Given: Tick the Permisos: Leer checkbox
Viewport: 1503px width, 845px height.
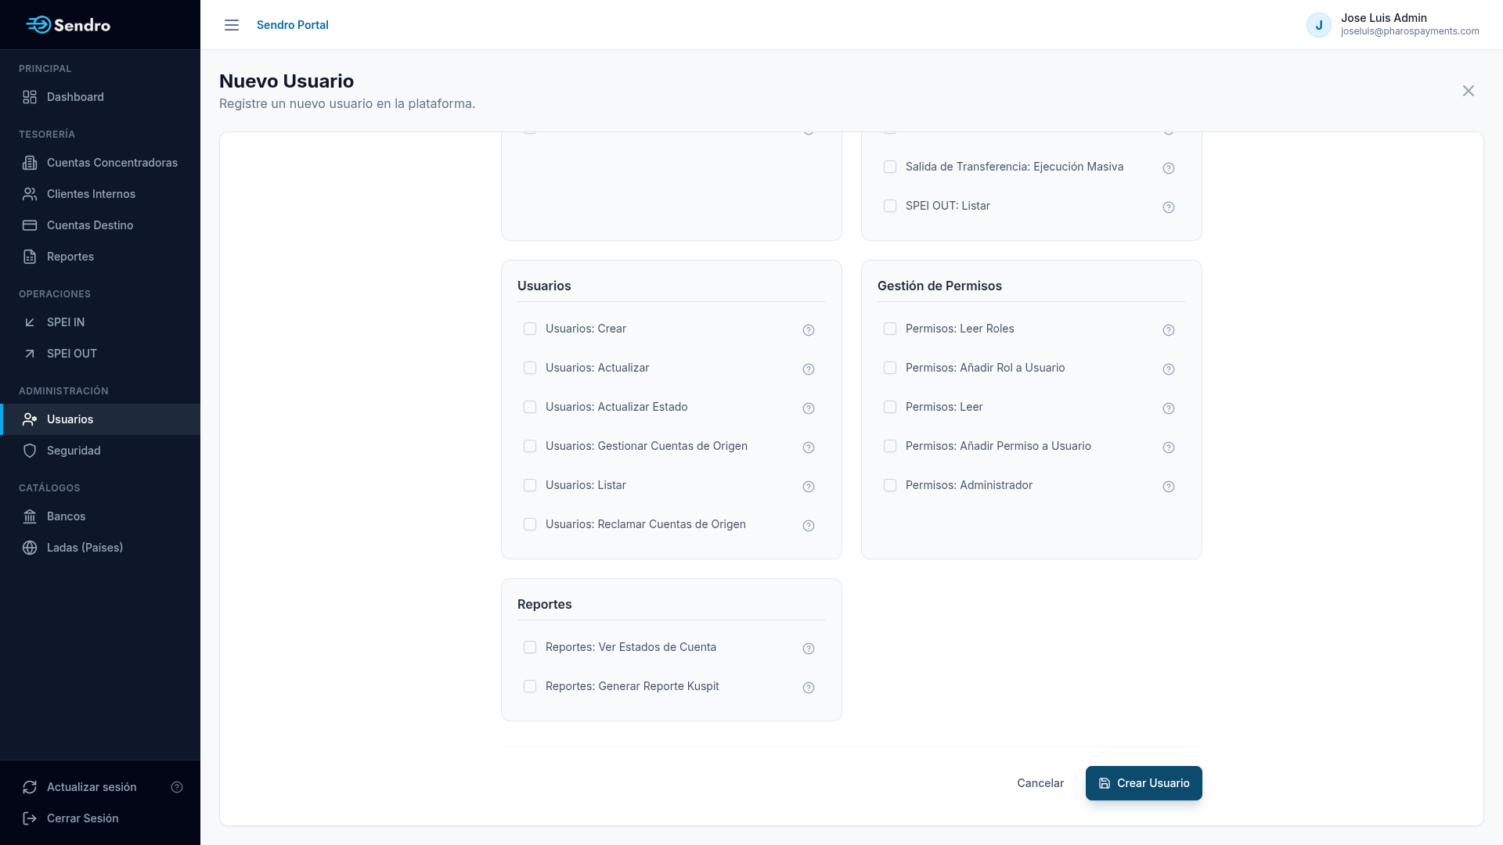Looking at the screenshot, I should coord(890,407).
